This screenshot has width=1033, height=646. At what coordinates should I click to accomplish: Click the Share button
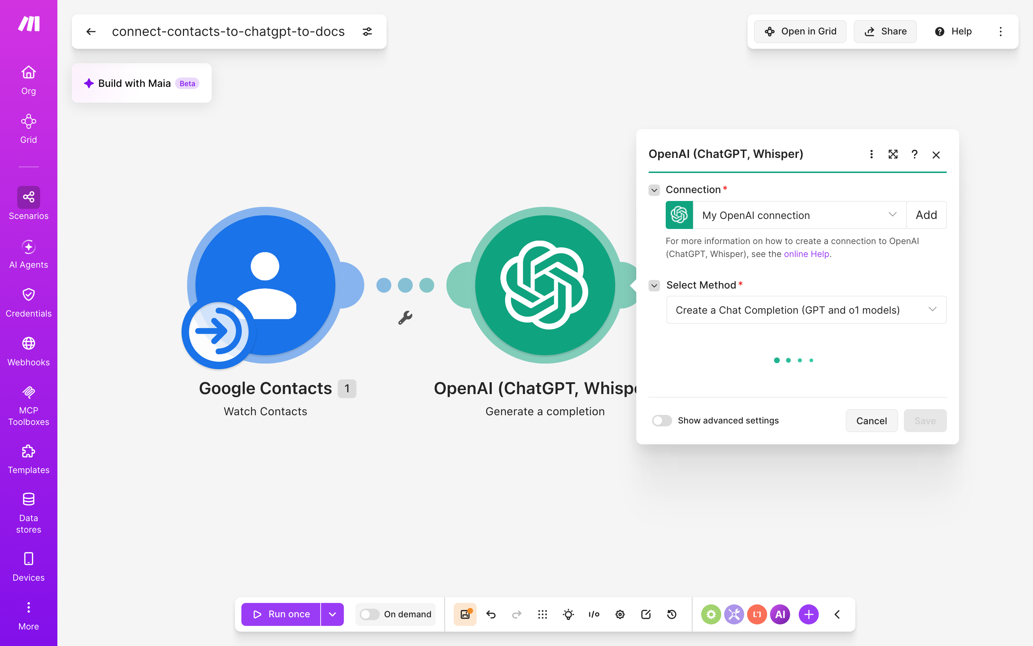click(885, 32)
